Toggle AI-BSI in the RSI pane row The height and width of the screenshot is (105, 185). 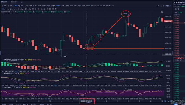[x=159, y=99]
